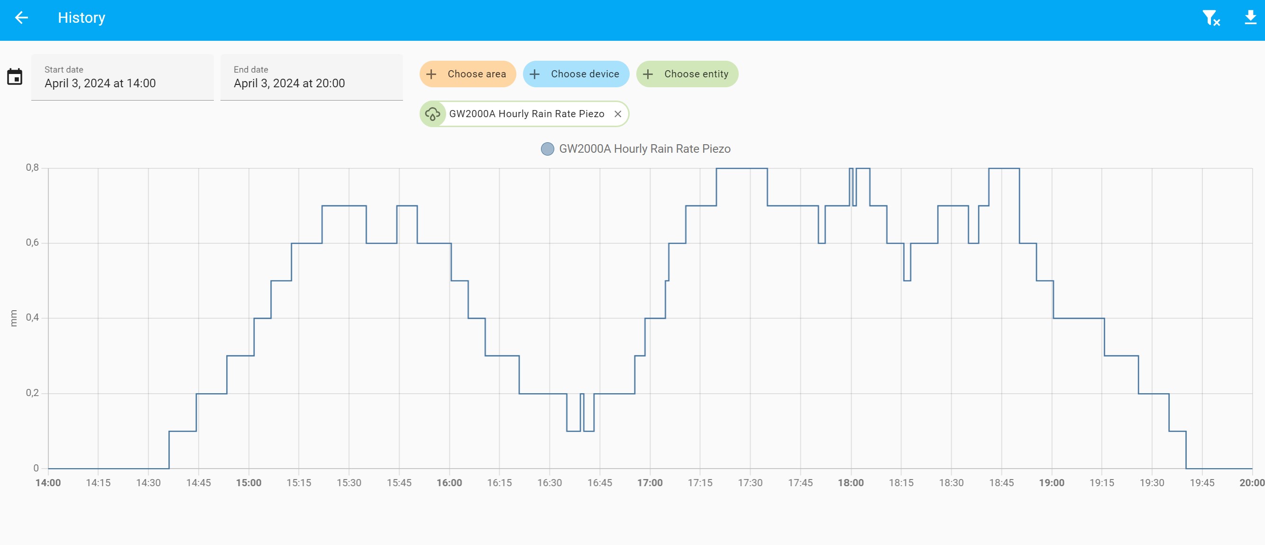Click the Choose area button
1265x545 pixels.
pyautogui.click(x=467, y=74)
